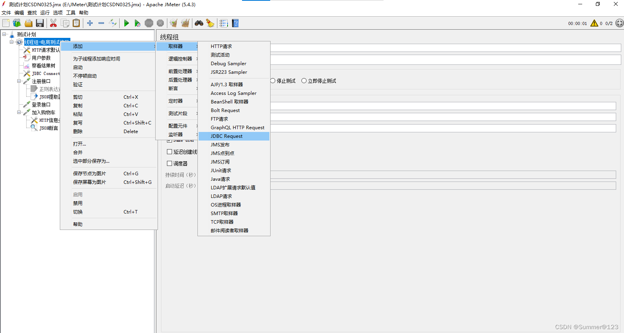Choose 保存节点为图片 menu entry
This screenshot has width=624, height=333.
pyautogui.click(x=109, y=174)
